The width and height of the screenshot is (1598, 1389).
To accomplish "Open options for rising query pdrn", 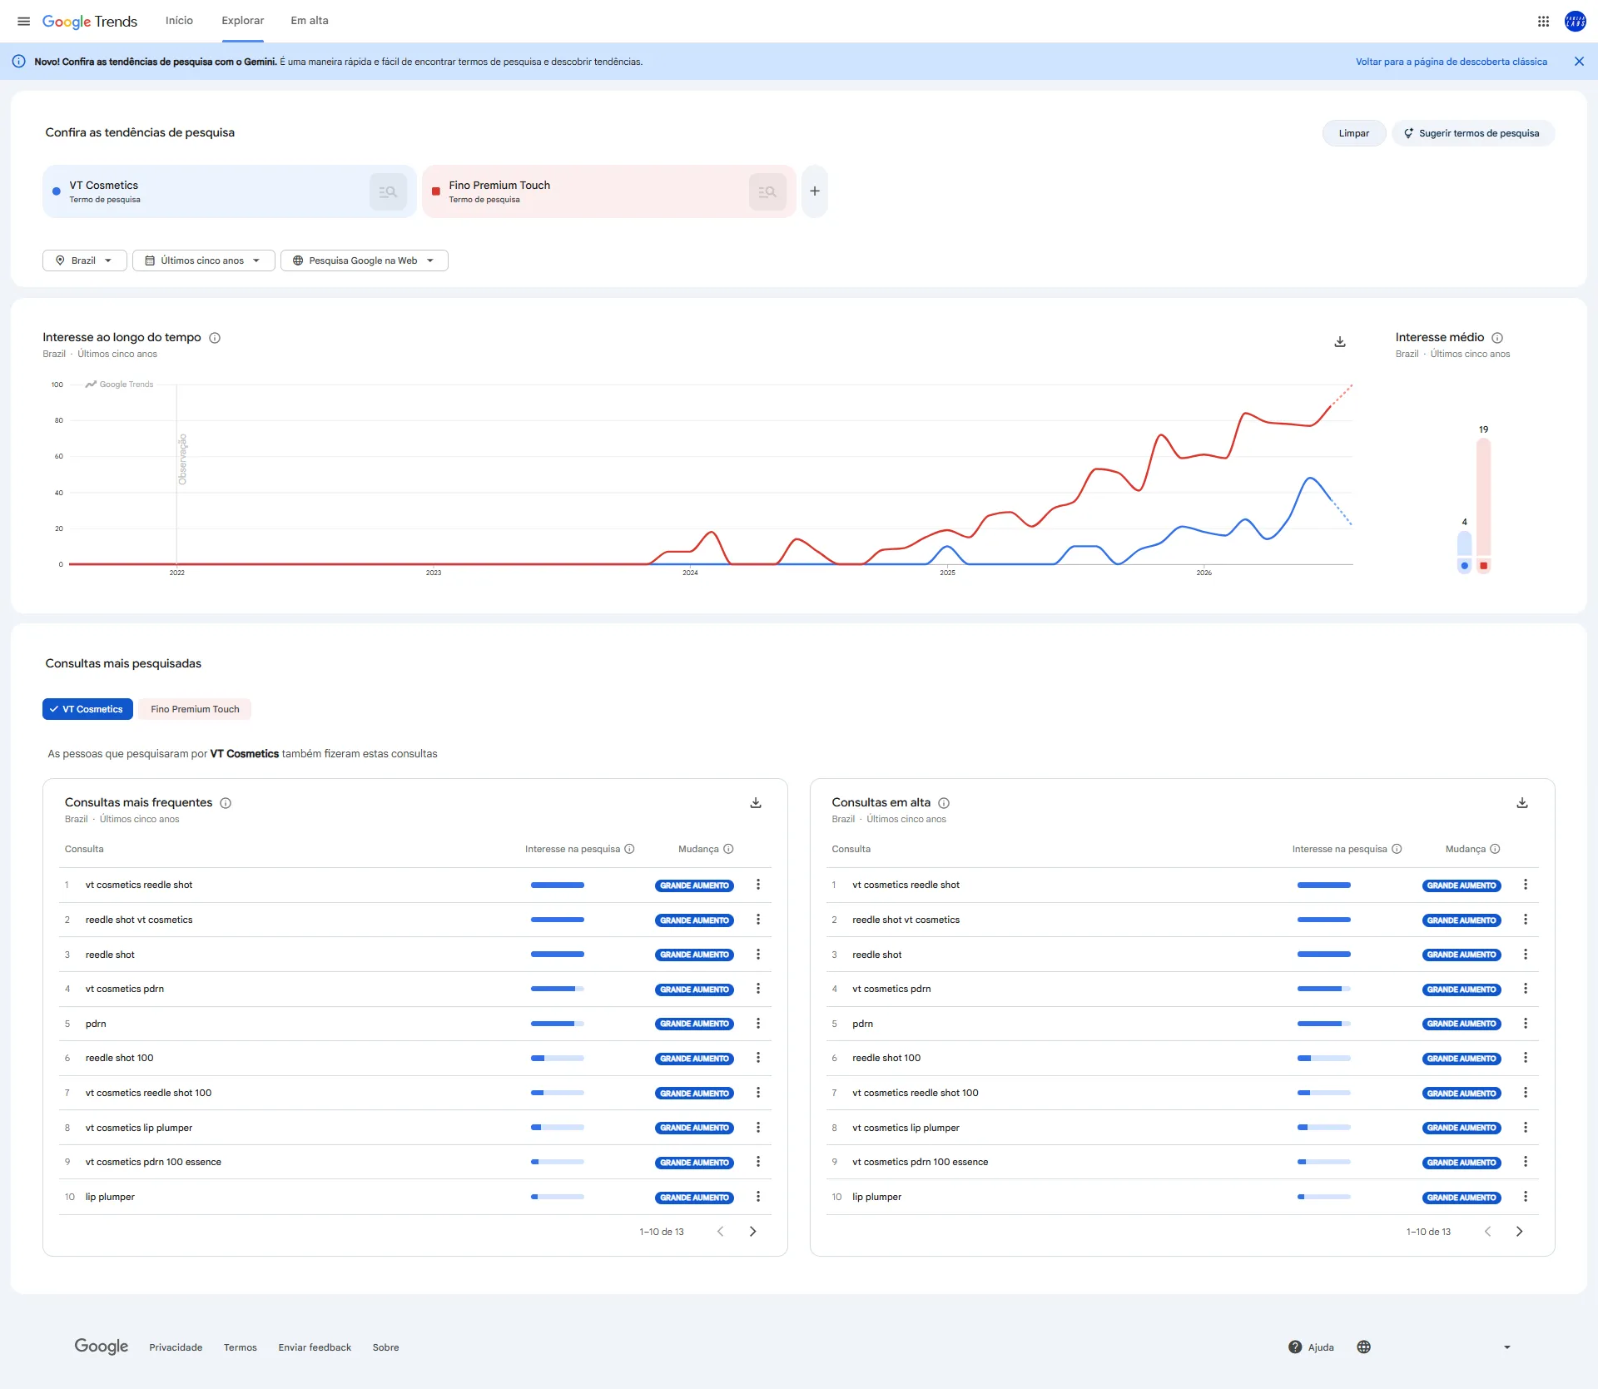I will [1526, 1024].
